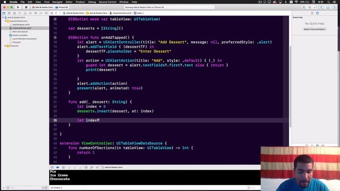The height and width of the screenshot is (191, 340).
Task: Open the related items grid icon in jump bar
Action: coord(52,13)
